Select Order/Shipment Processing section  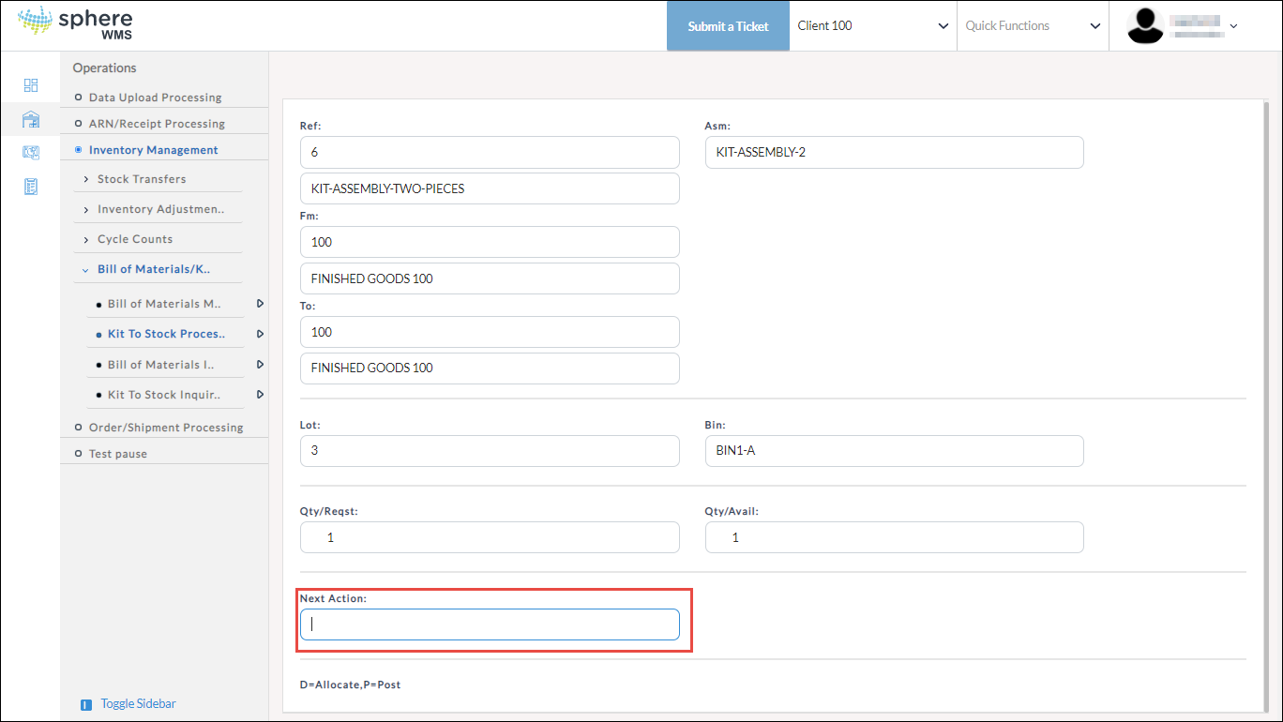pyautogui.click(x=165, y=428)
